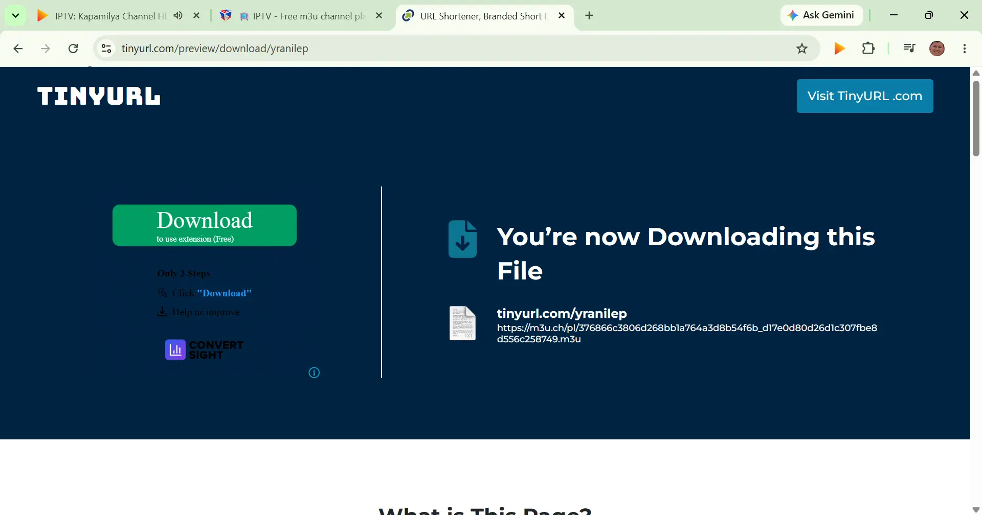The image size is (982, 515).
Task: Open a new browser tab
Action: [x=589, y=15]
